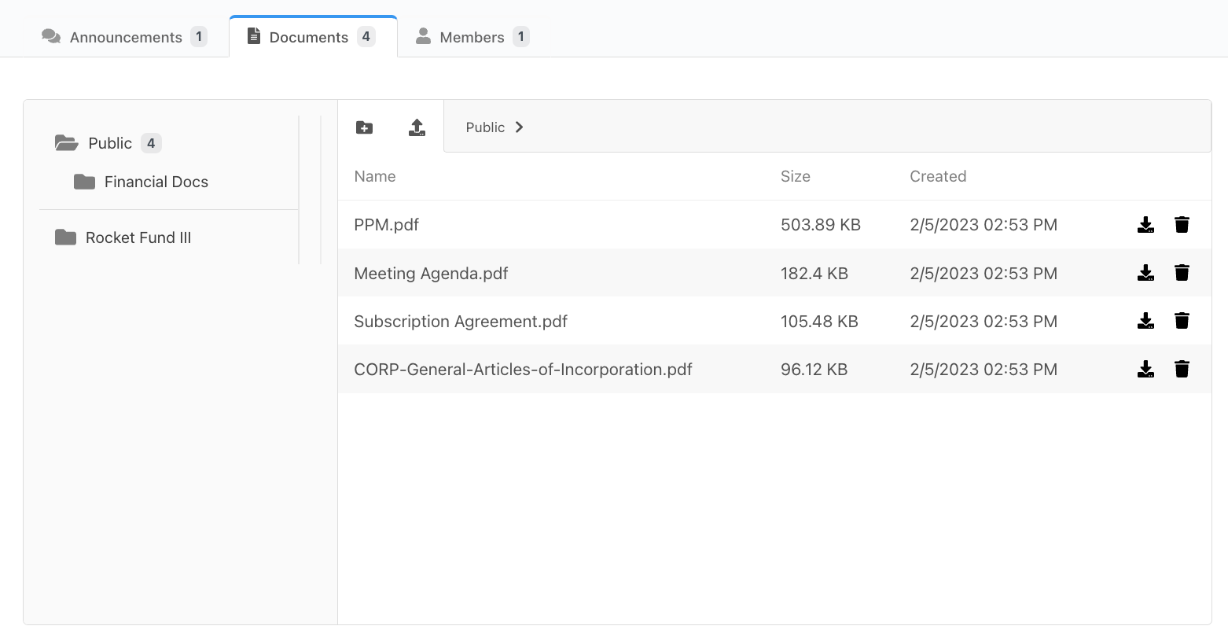Open the PPM.pdf file name
This screenshot has height=637, width=1228.
(387, 225)
